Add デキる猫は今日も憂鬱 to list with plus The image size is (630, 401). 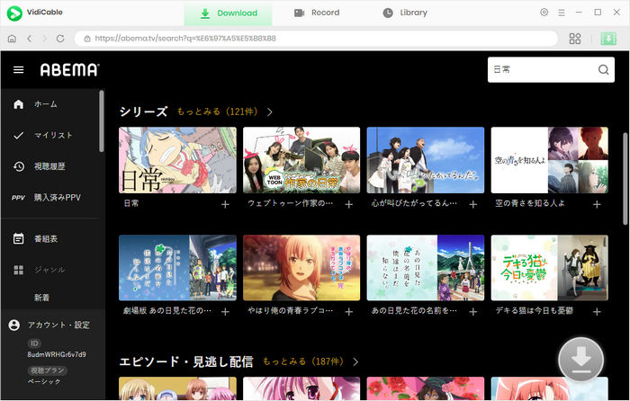click(x=597, y=312)
